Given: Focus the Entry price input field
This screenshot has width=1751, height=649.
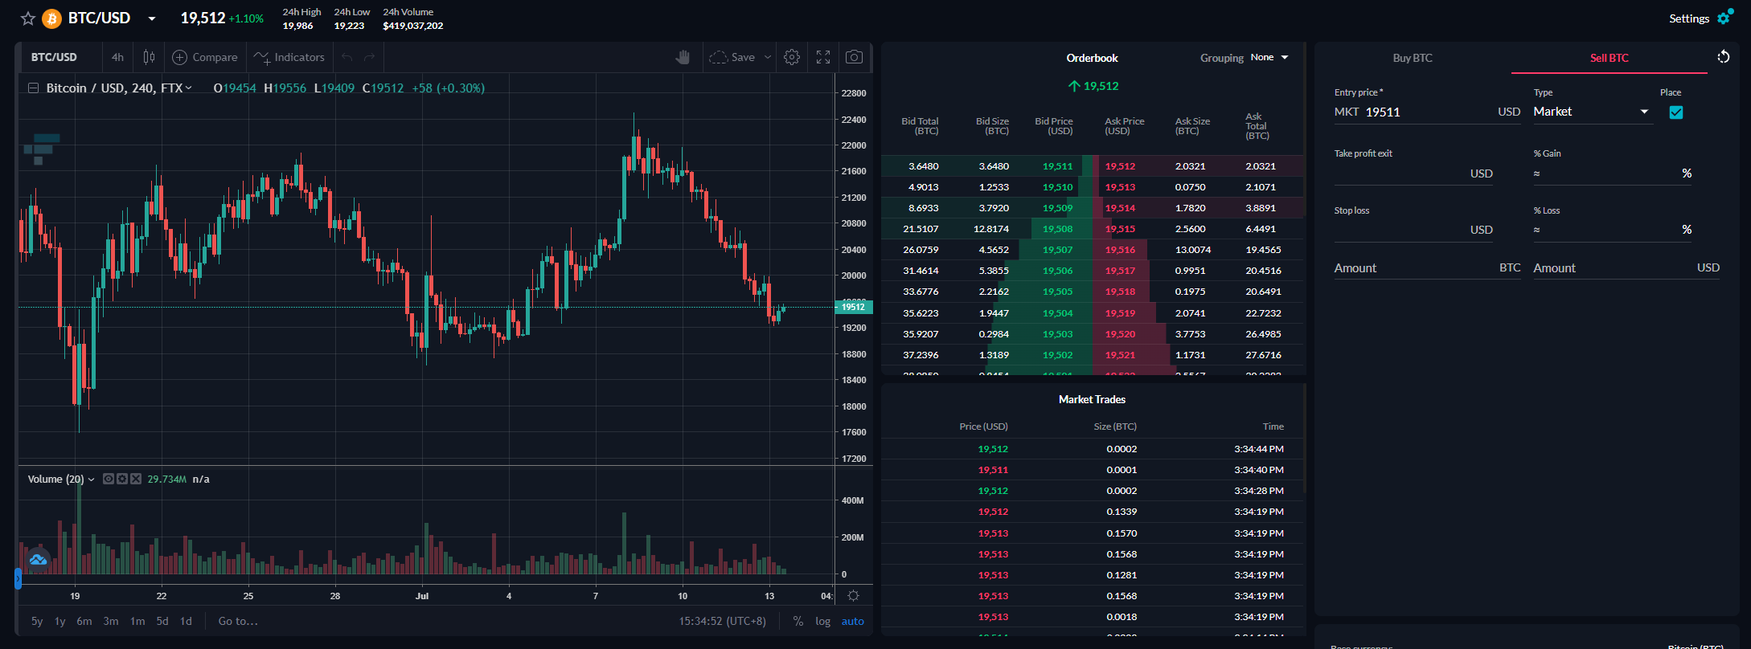Looking at the screenshot, I should pos(1427,112).
